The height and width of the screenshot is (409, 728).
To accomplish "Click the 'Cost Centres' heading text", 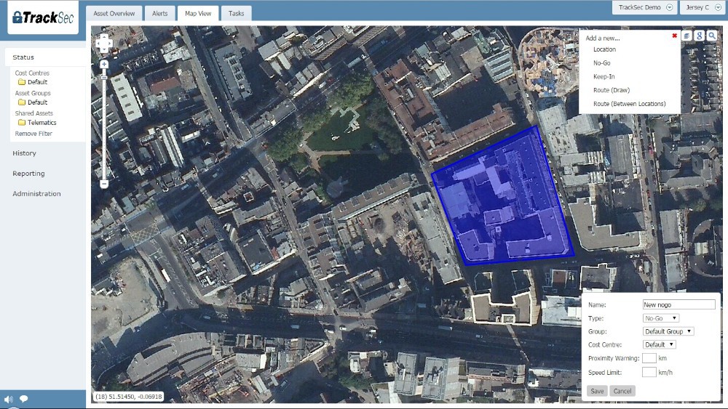I will point(31,73).
